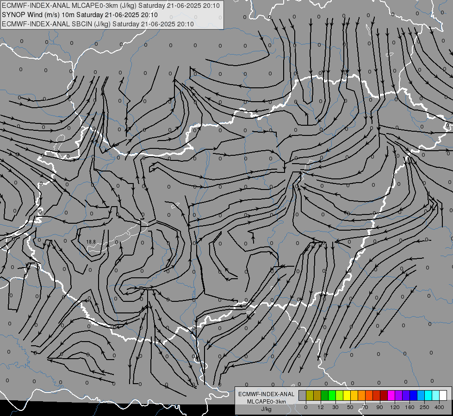Pick the gray swatch in the legend
453x416 pixels.
coord(303,395)
